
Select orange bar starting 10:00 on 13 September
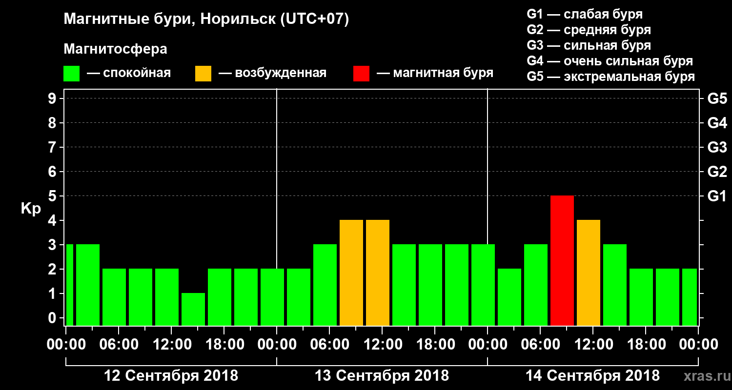coord(378,273)
